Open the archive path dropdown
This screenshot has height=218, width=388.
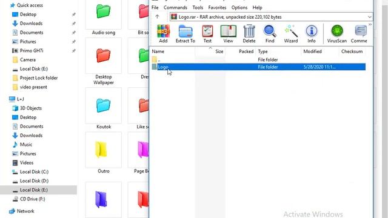pyautogui.click(x=369, y=17)
